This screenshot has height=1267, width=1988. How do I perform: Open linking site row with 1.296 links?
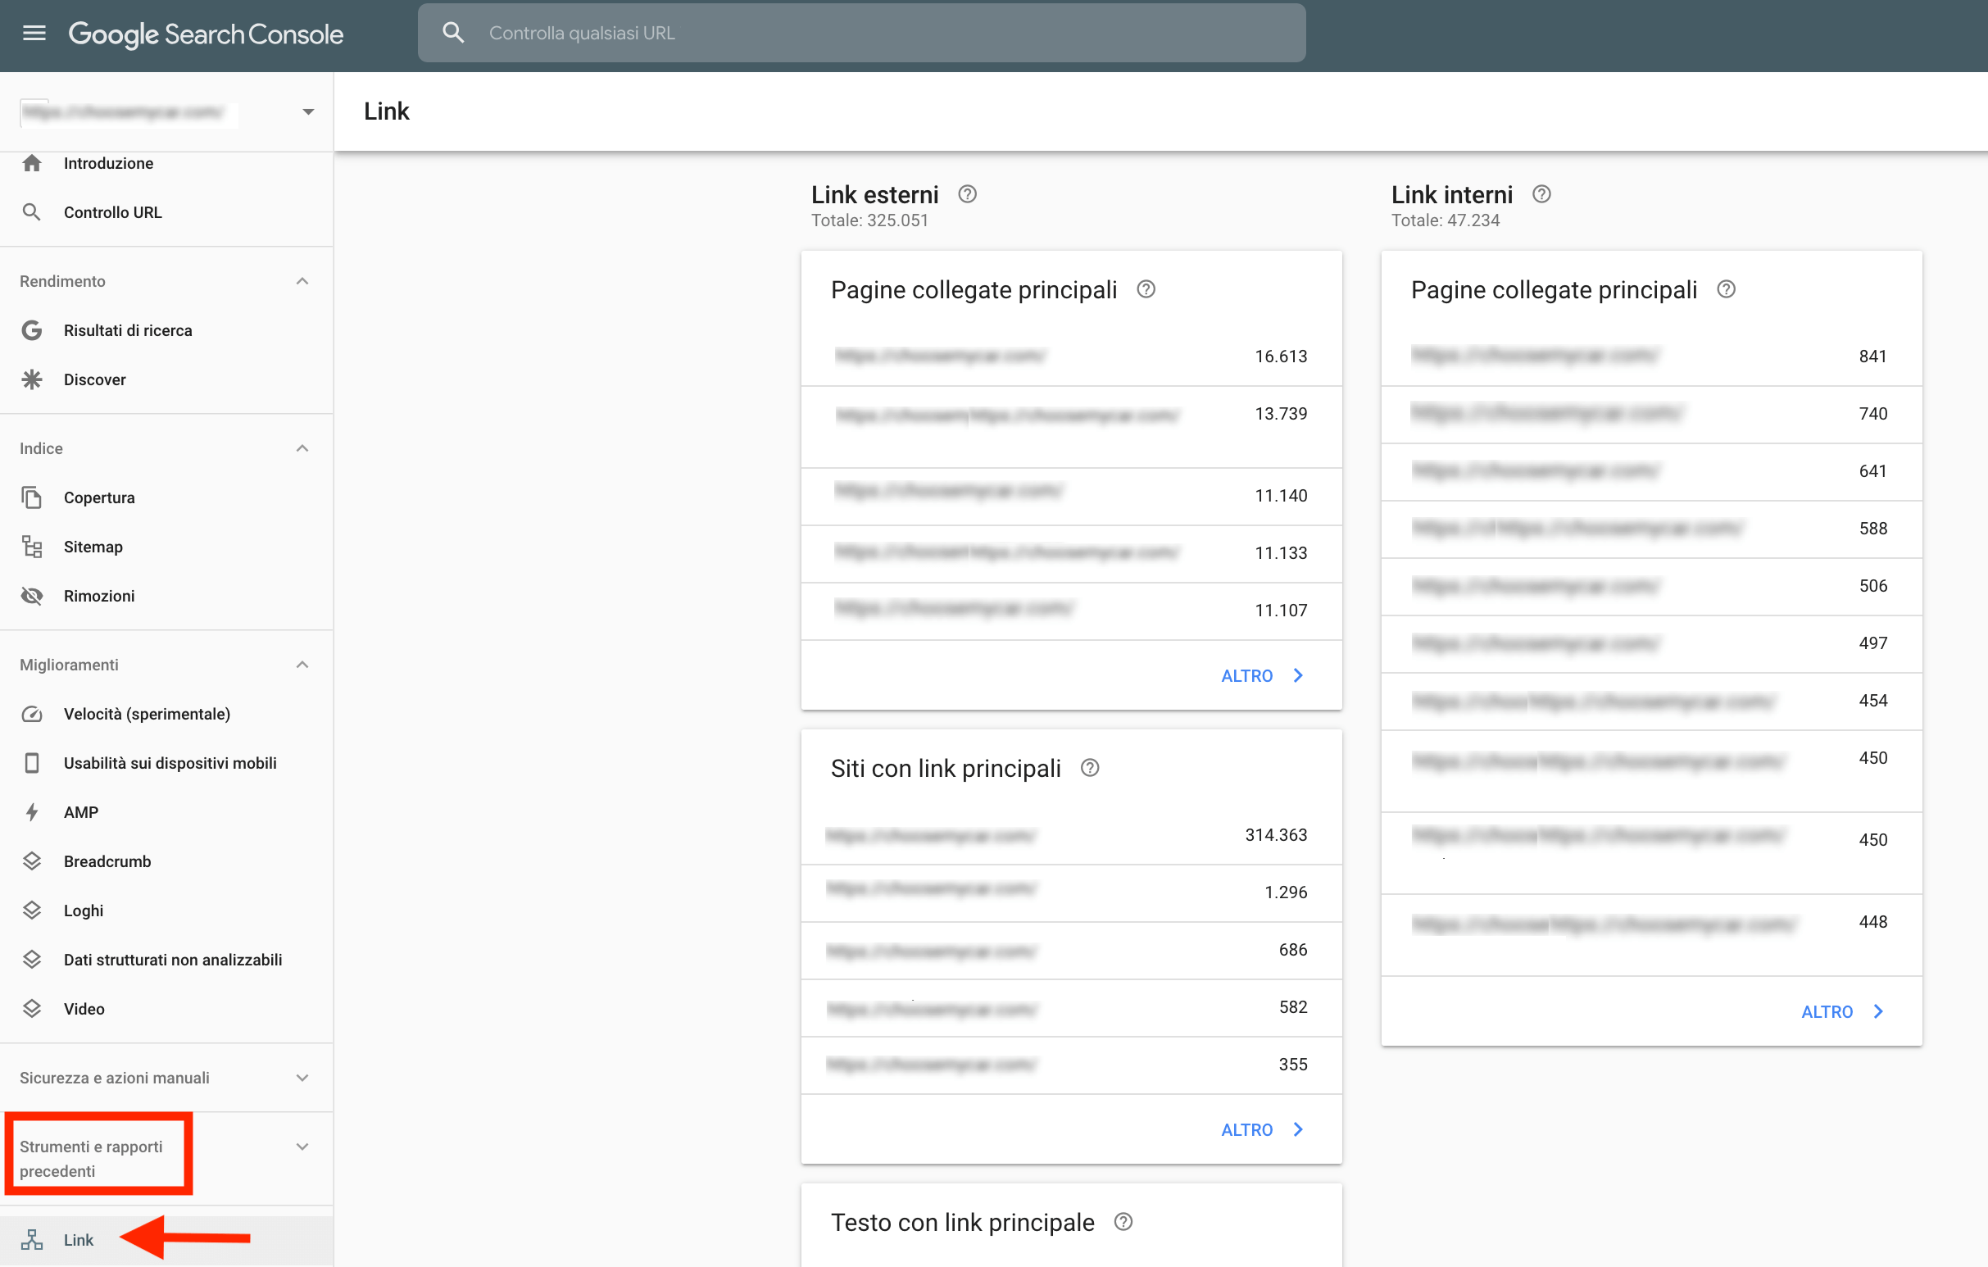(1072, 893)
